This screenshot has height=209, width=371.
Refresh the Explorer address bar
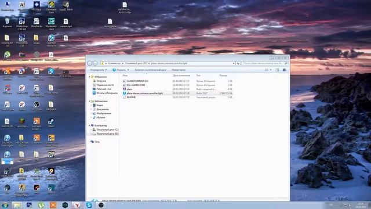[238, 63]
